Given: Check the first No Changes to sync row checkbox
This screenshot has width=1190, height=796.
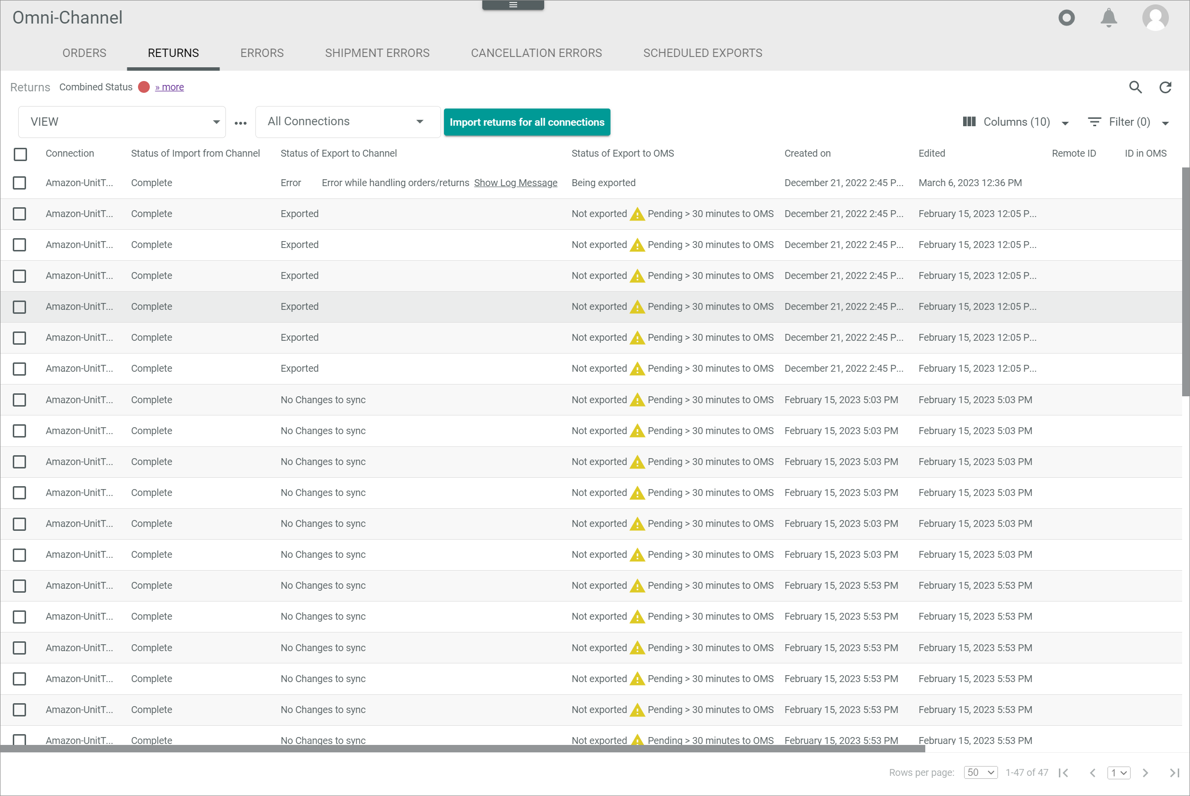Looking at the screenshot, I should (19, 400).
